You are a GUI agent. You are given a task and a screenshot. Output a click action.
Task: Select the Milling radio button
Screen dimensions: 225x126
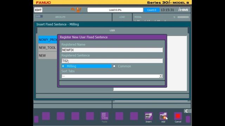(63, 66)
